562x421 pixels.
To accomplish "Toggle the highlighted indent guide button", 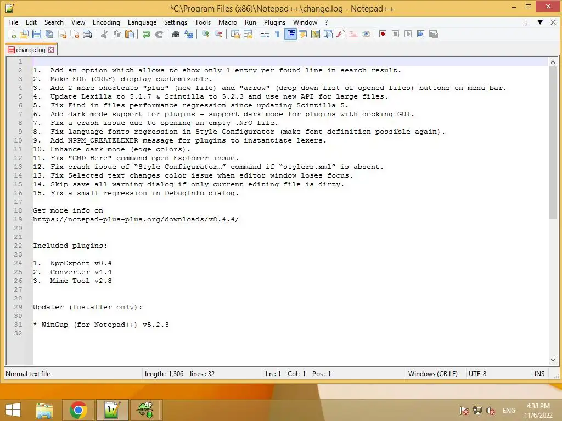I will point(291,34).
